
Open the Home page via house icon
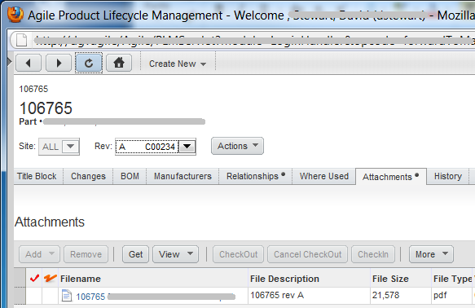tap(119, 63)
